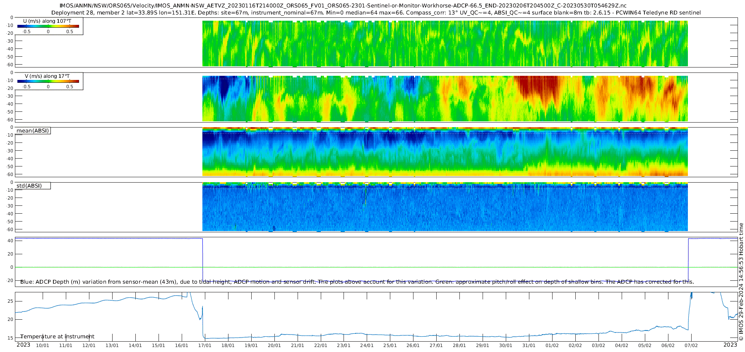
Task: Select the 17/01 date tick label
Action: (x=205, y=346)
